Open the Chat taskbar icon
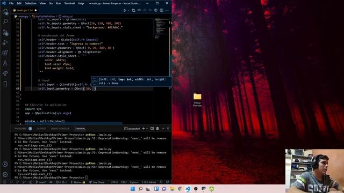 (x=164, y=189)
